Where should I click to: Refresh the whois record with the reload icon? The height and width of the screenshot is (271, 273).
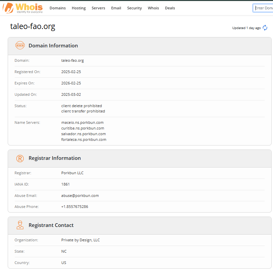point(265,28)
